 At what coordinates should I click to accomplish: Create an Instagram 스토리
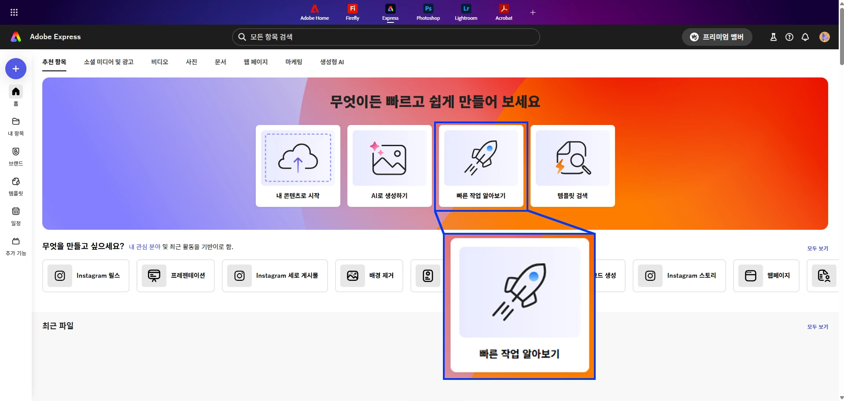tap(679, 276)
